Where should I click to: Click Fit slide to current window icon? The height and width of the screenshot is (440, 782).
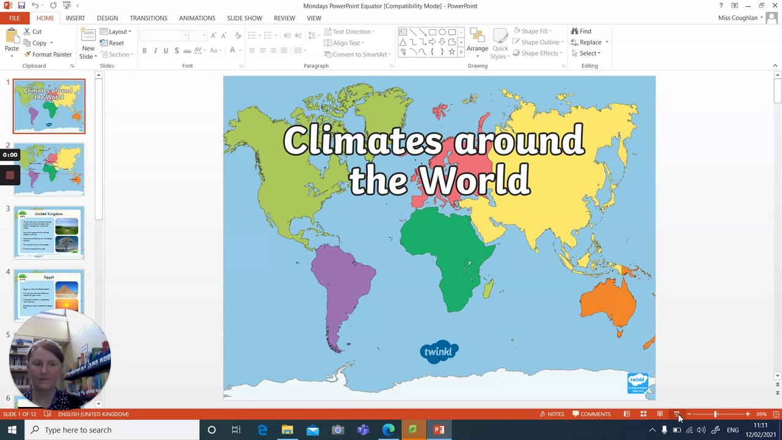tap(776, 414)
